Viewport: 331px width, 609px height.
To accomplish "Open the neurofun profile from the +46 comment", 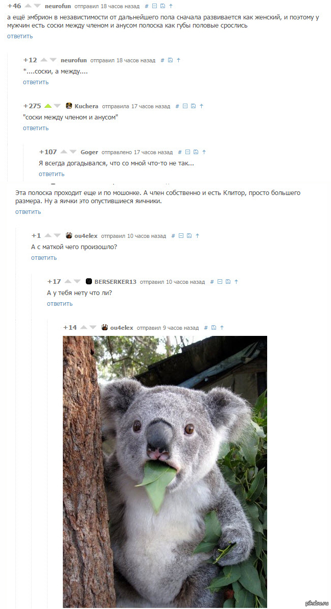I will (58, 6).
